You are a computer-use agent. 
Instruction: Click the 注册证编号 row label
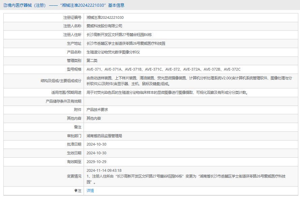(x=72, y=17)
